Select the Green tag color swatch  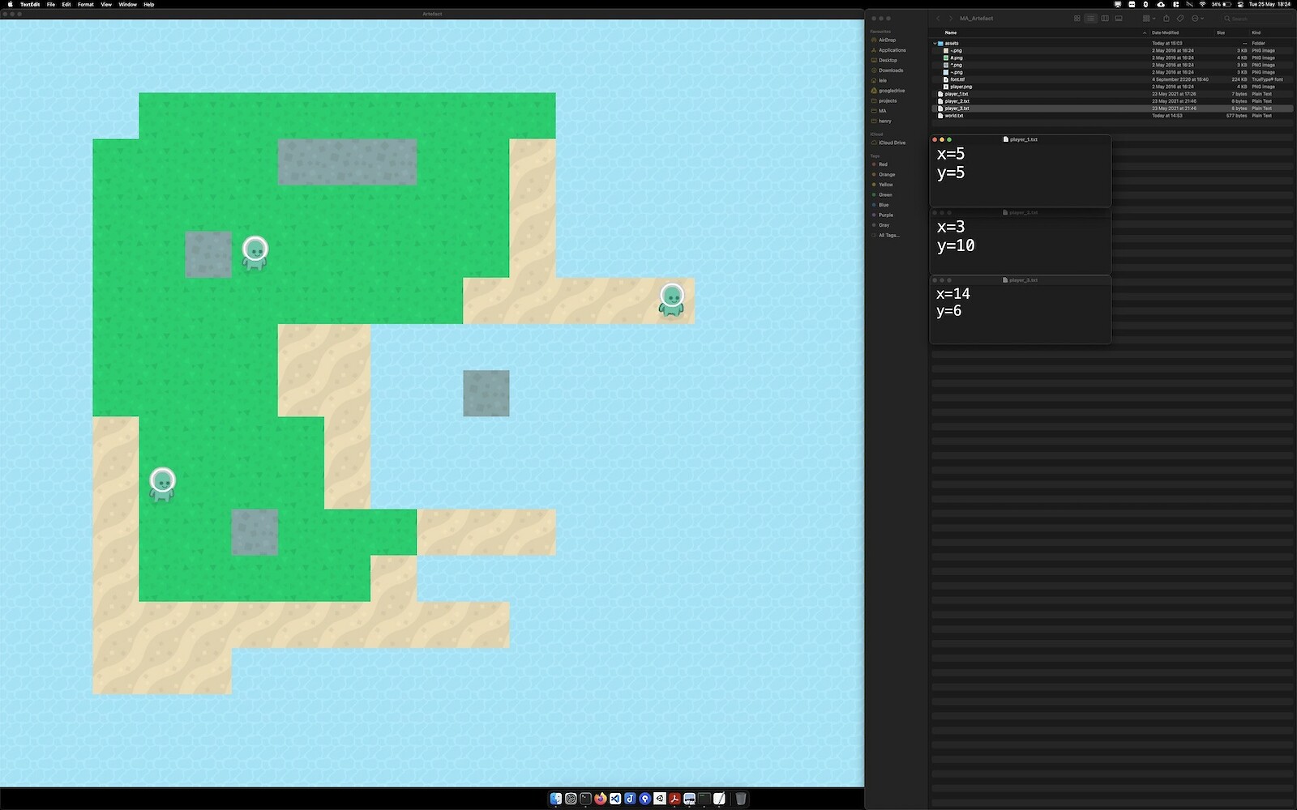(x=875, y=194)
